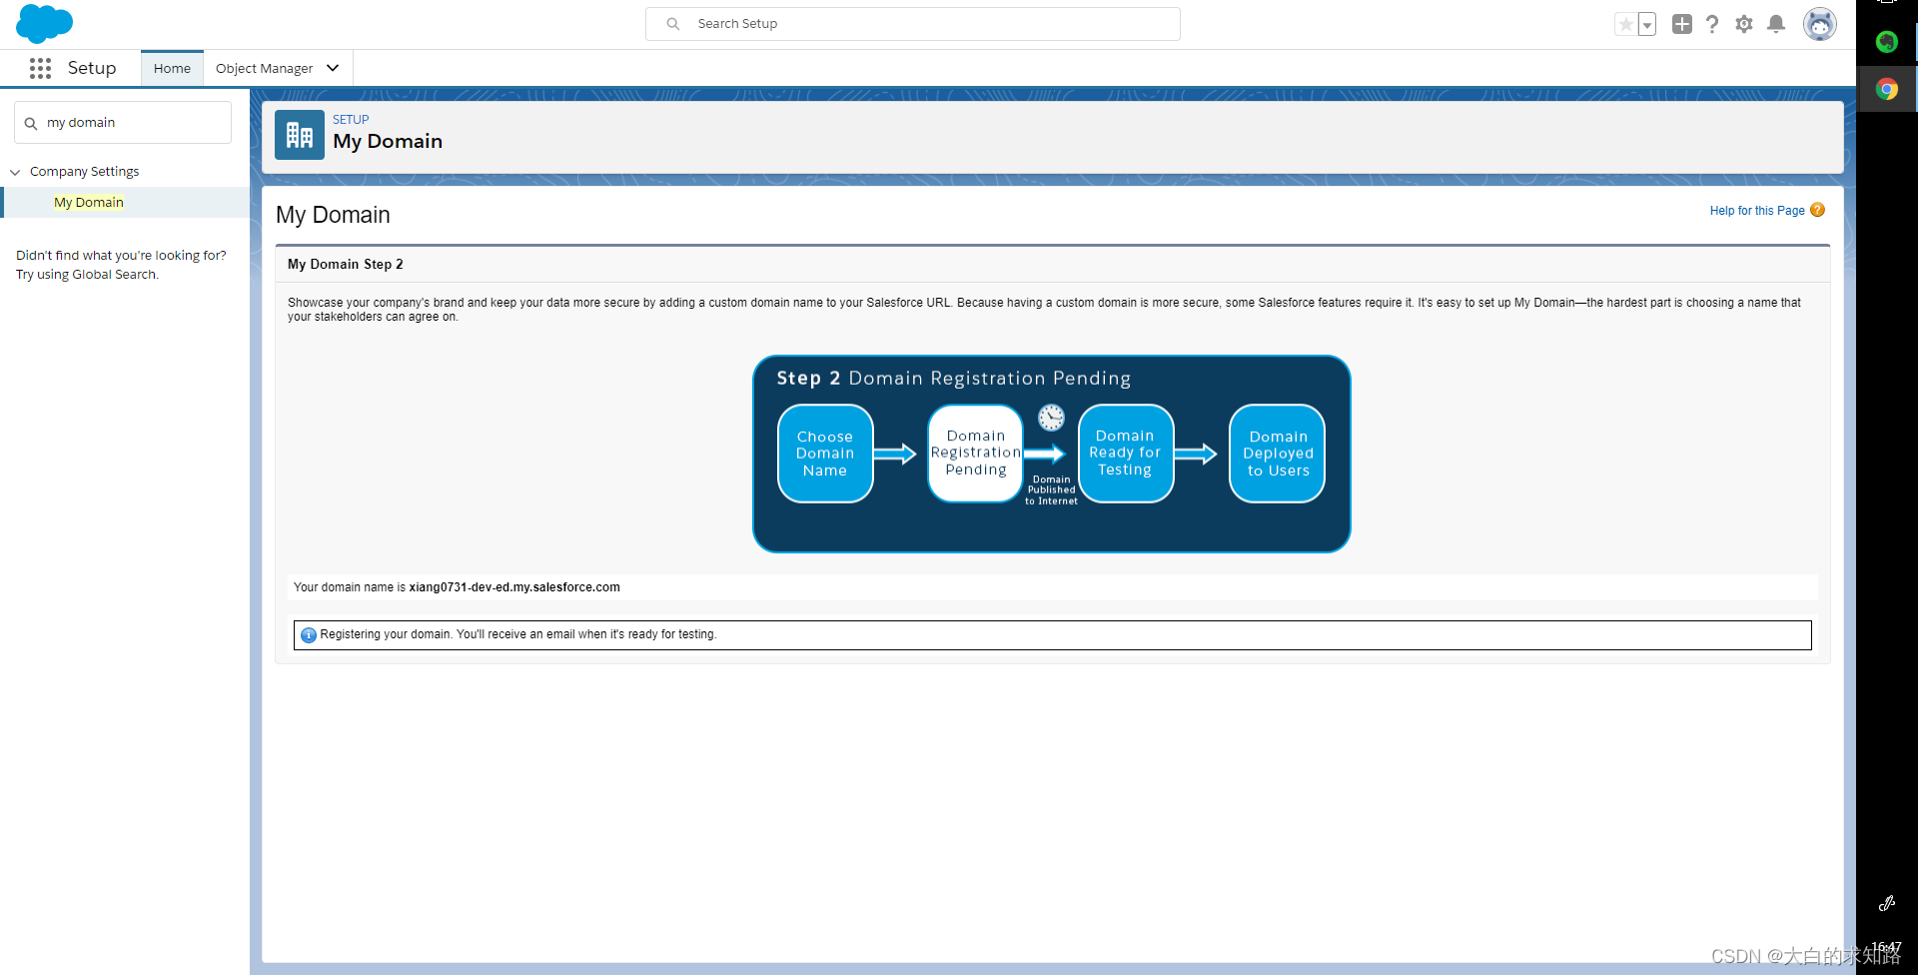Open the favorites dropdown arrow
The image size is (1918, 975).
click(x=1647, y=24)
